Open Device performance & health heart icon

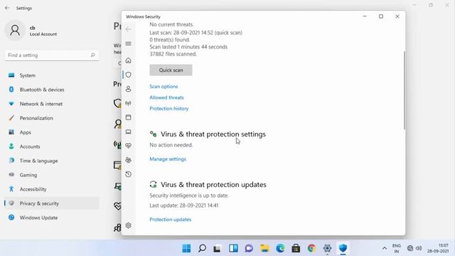pyautogui.click(x=128, y=146)
